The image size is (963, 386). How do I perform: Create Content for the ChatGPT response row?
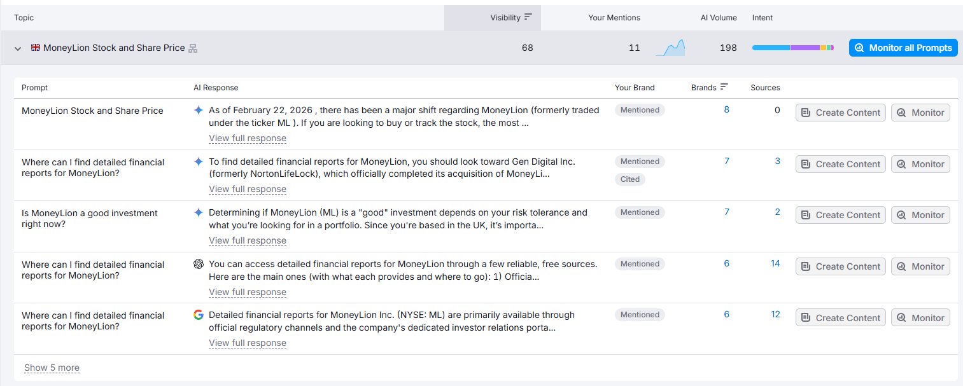[x=841, y=266]
